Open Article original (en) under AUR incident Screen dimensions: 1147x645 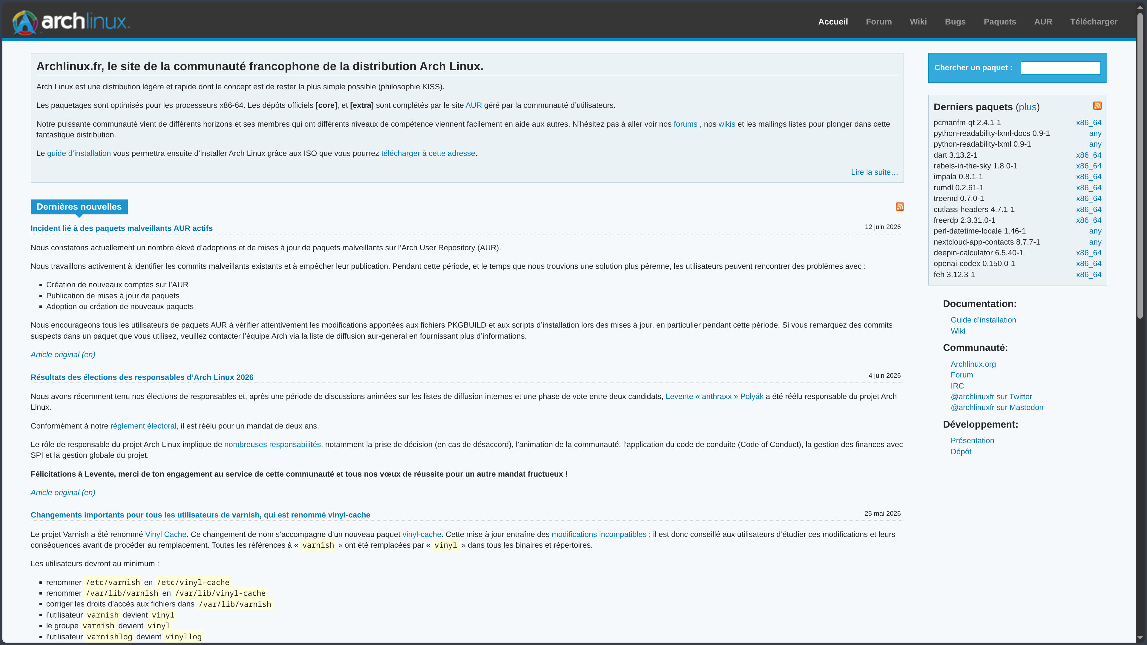(x=63, y=355)
